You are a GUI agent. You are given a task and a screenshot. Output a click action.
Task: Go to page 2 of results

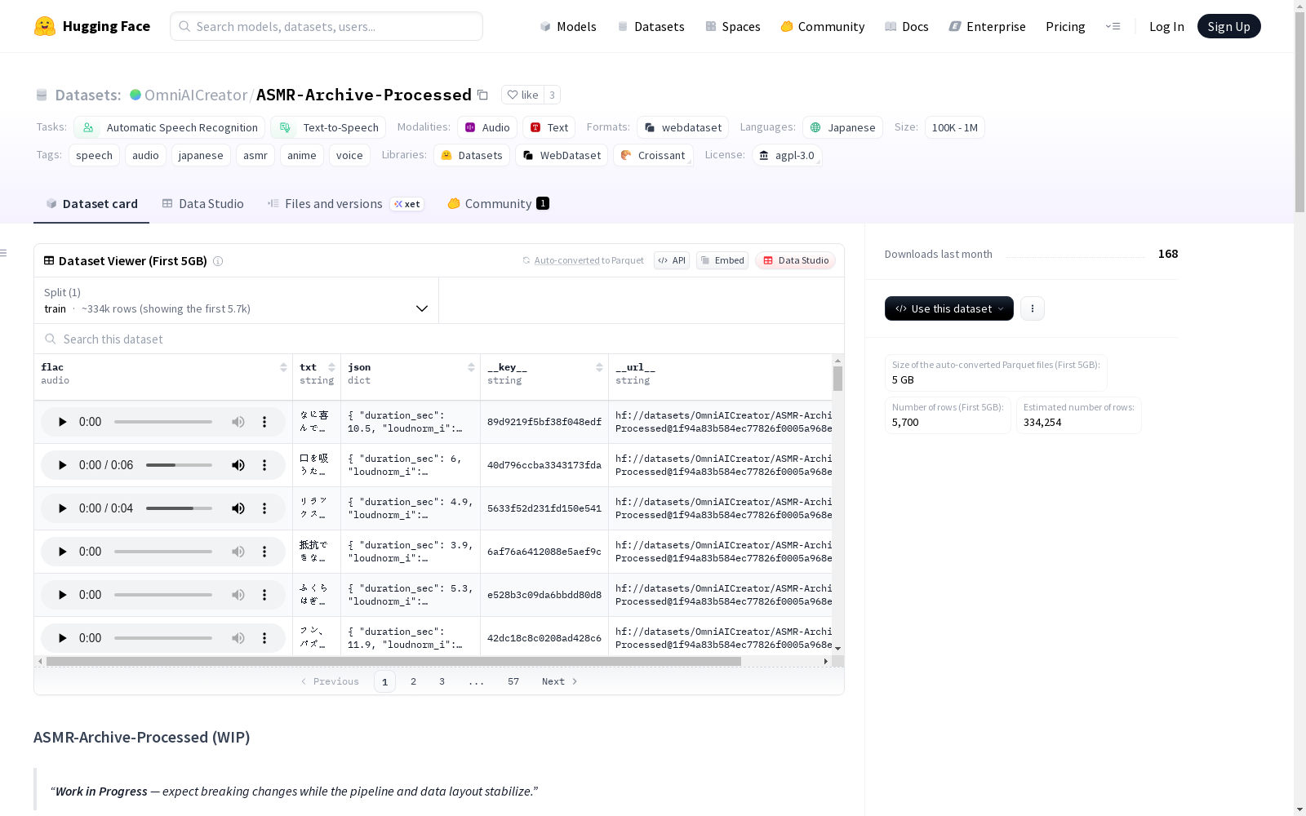[413, 681]
